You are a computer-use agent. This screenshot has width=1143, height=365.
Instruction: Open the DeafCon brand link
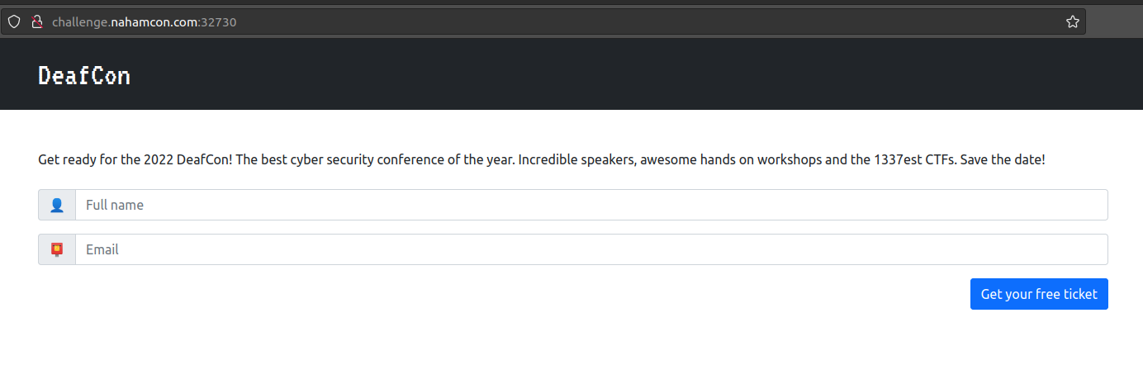tap(84, 76)
